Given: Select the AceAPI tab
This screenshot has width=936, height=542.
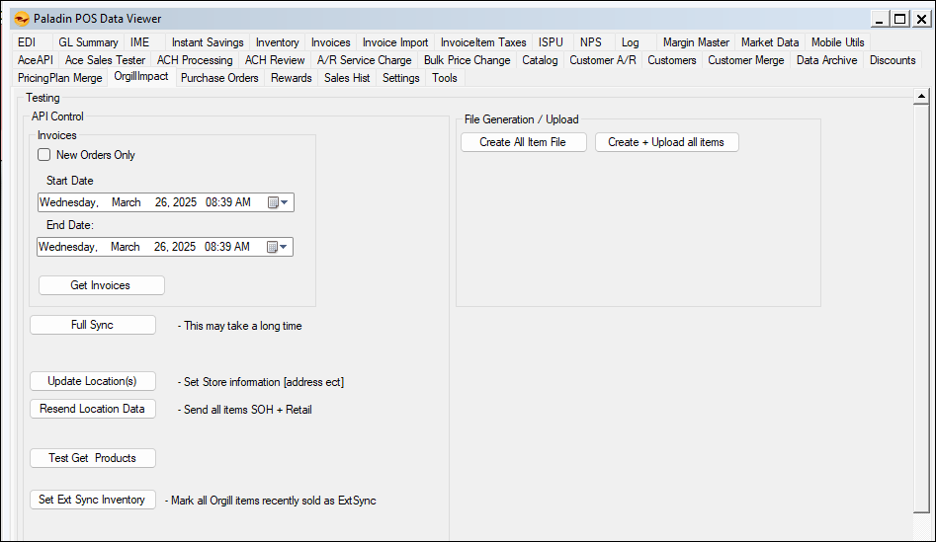Looking at the screenshot, I should tap(36, 60).
